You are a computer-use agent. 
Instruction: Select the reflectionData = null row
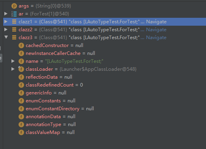pos(105,77)
